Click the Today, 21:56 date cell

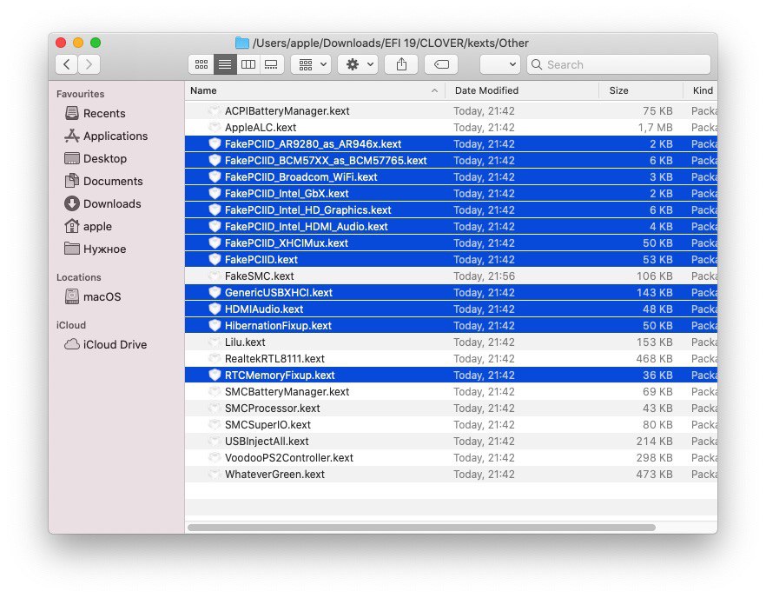pos(484,276)
